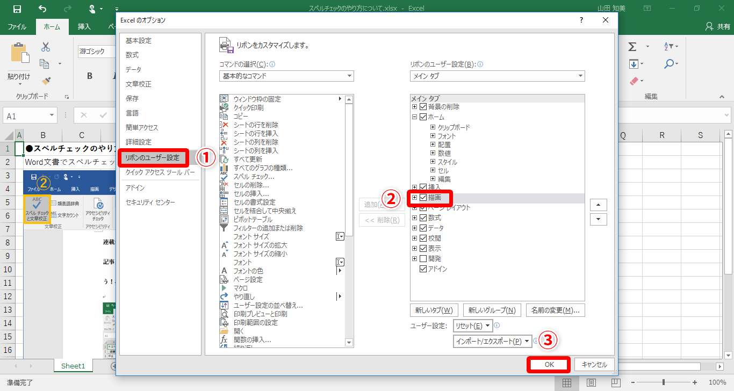
Task: Click the Page Break Preview icon in the status bar
Action: (615, 382)
